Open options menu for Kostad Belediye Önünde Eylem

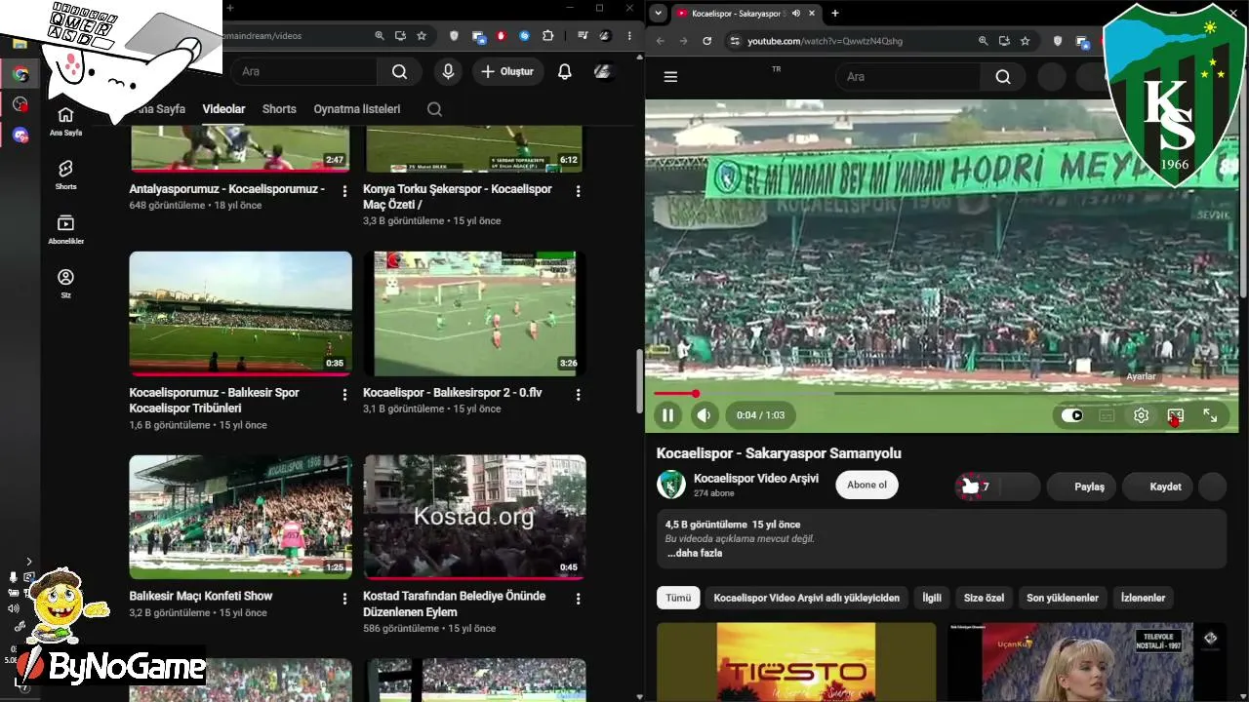[579, 599]
